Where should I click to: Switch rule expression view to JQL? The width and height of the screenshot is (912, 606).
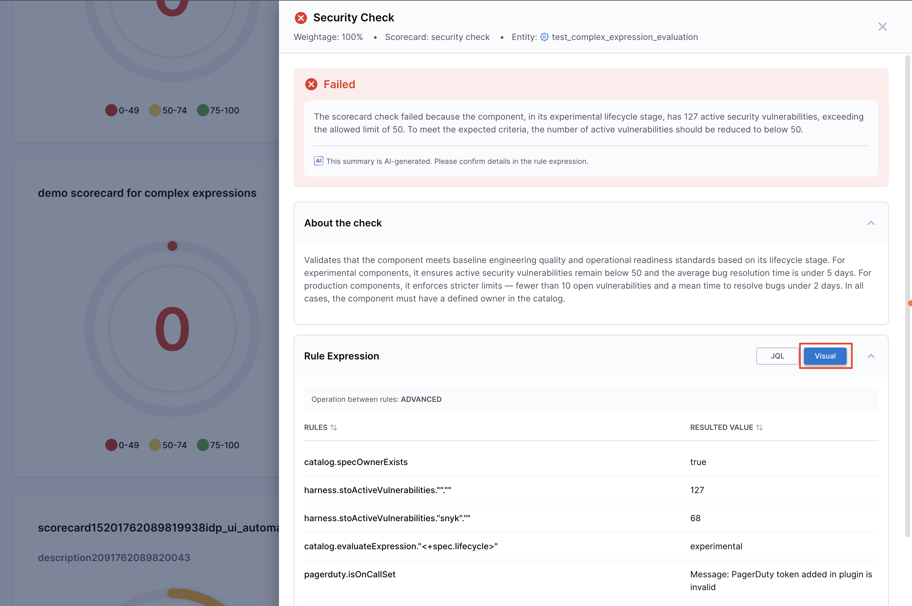[x=777, y=356]
